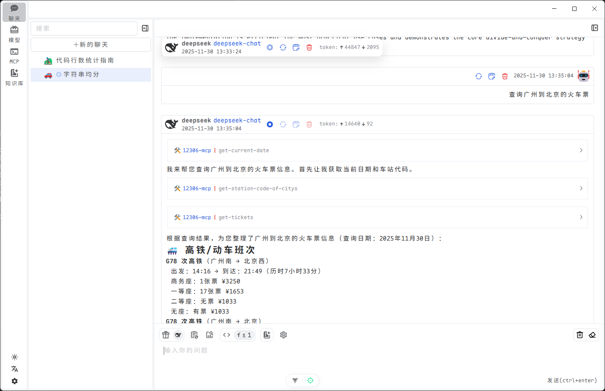Collapse the chat list panel
This screenshot has height=391, width=605.
(145, 28)
